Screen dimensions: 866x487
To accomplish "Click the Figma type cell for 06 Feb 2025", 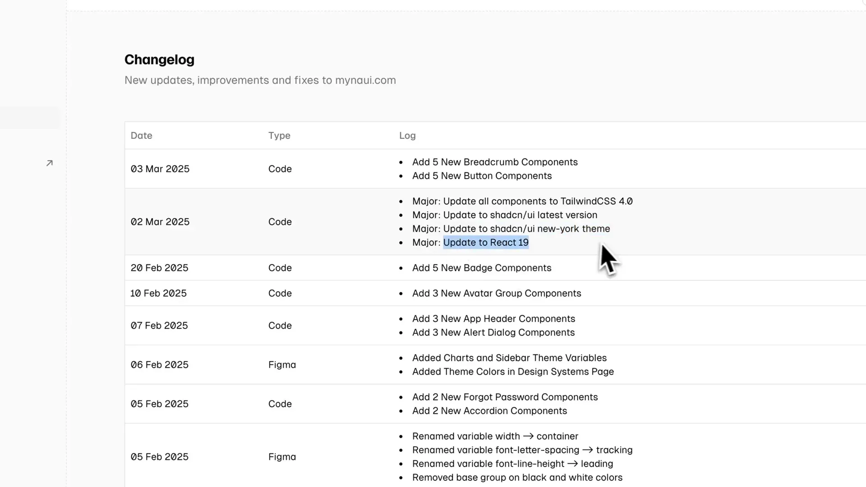I will [282, 365].
